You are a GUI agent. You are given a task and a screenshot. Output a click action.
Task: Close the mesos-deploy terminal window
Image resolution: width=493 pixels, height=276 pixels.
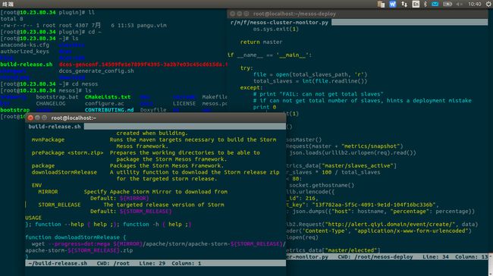(x=232, y=14)
